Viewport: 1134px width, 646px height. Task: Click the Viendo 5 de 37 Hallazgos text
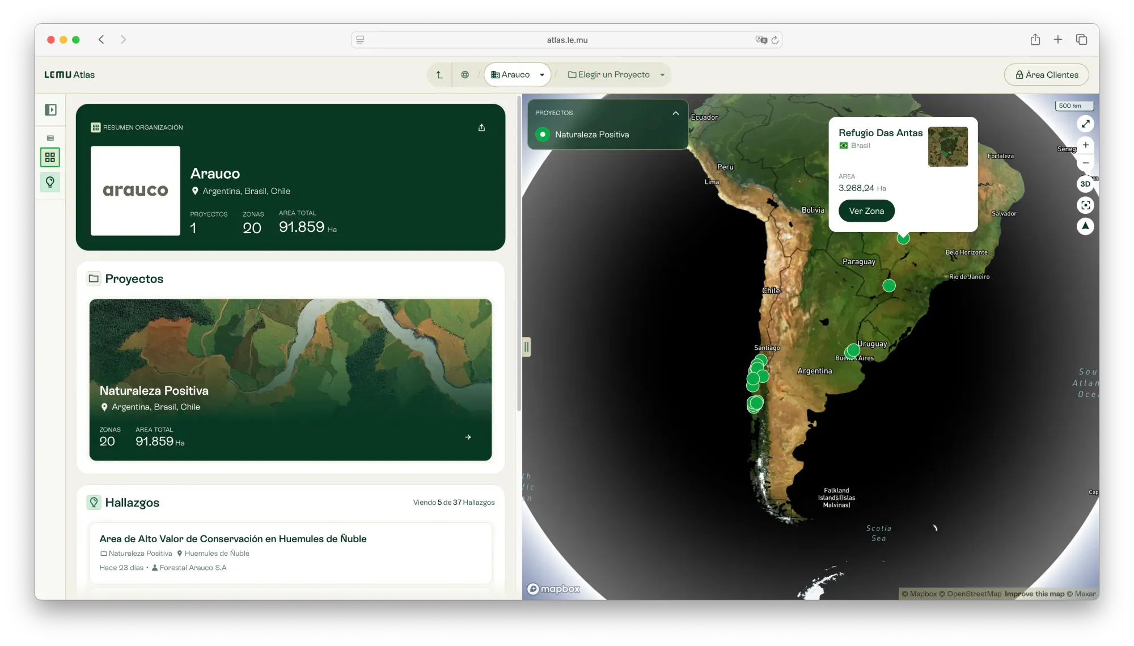pyautogui.click(x=454, y=503)
